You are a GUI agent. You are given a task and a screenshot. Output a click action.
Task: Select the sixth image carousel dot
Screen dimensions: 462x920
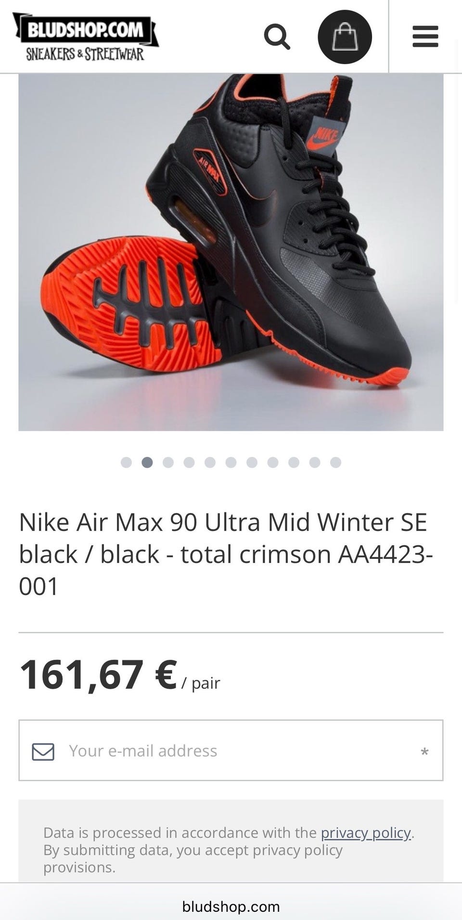231,463
